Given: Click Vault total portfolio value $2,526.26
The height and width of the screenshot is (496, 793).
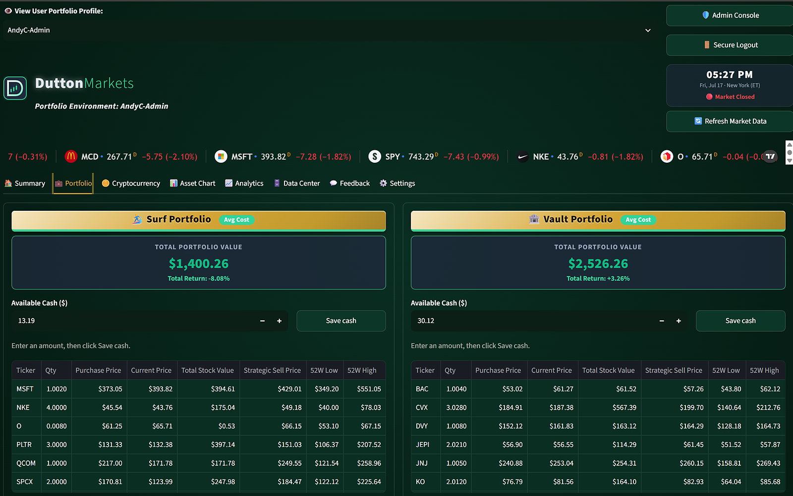Looking at the screenshot, I should [x=598, y=264].
